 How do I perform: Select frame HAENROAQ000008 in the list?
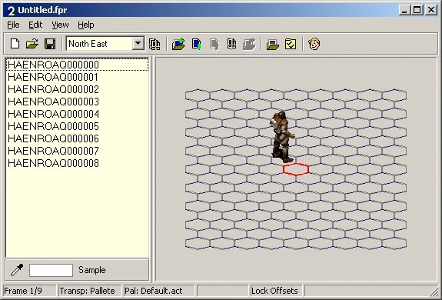pos(77,163)
